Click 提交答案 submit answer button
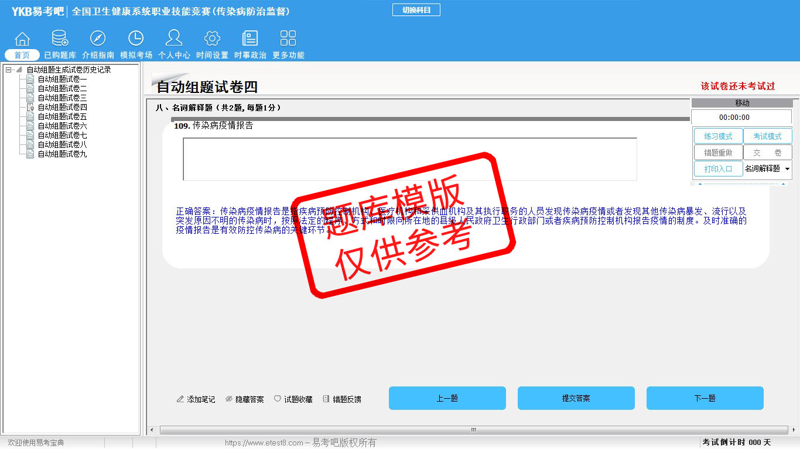 coord(576,398)
